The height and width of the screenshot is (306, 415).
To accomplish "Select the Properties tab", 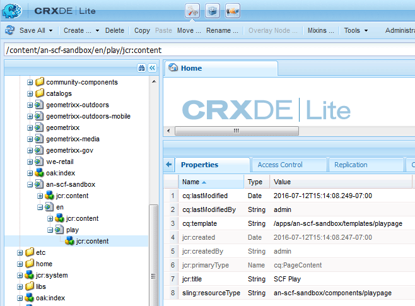I will click(x=213, y=165).
